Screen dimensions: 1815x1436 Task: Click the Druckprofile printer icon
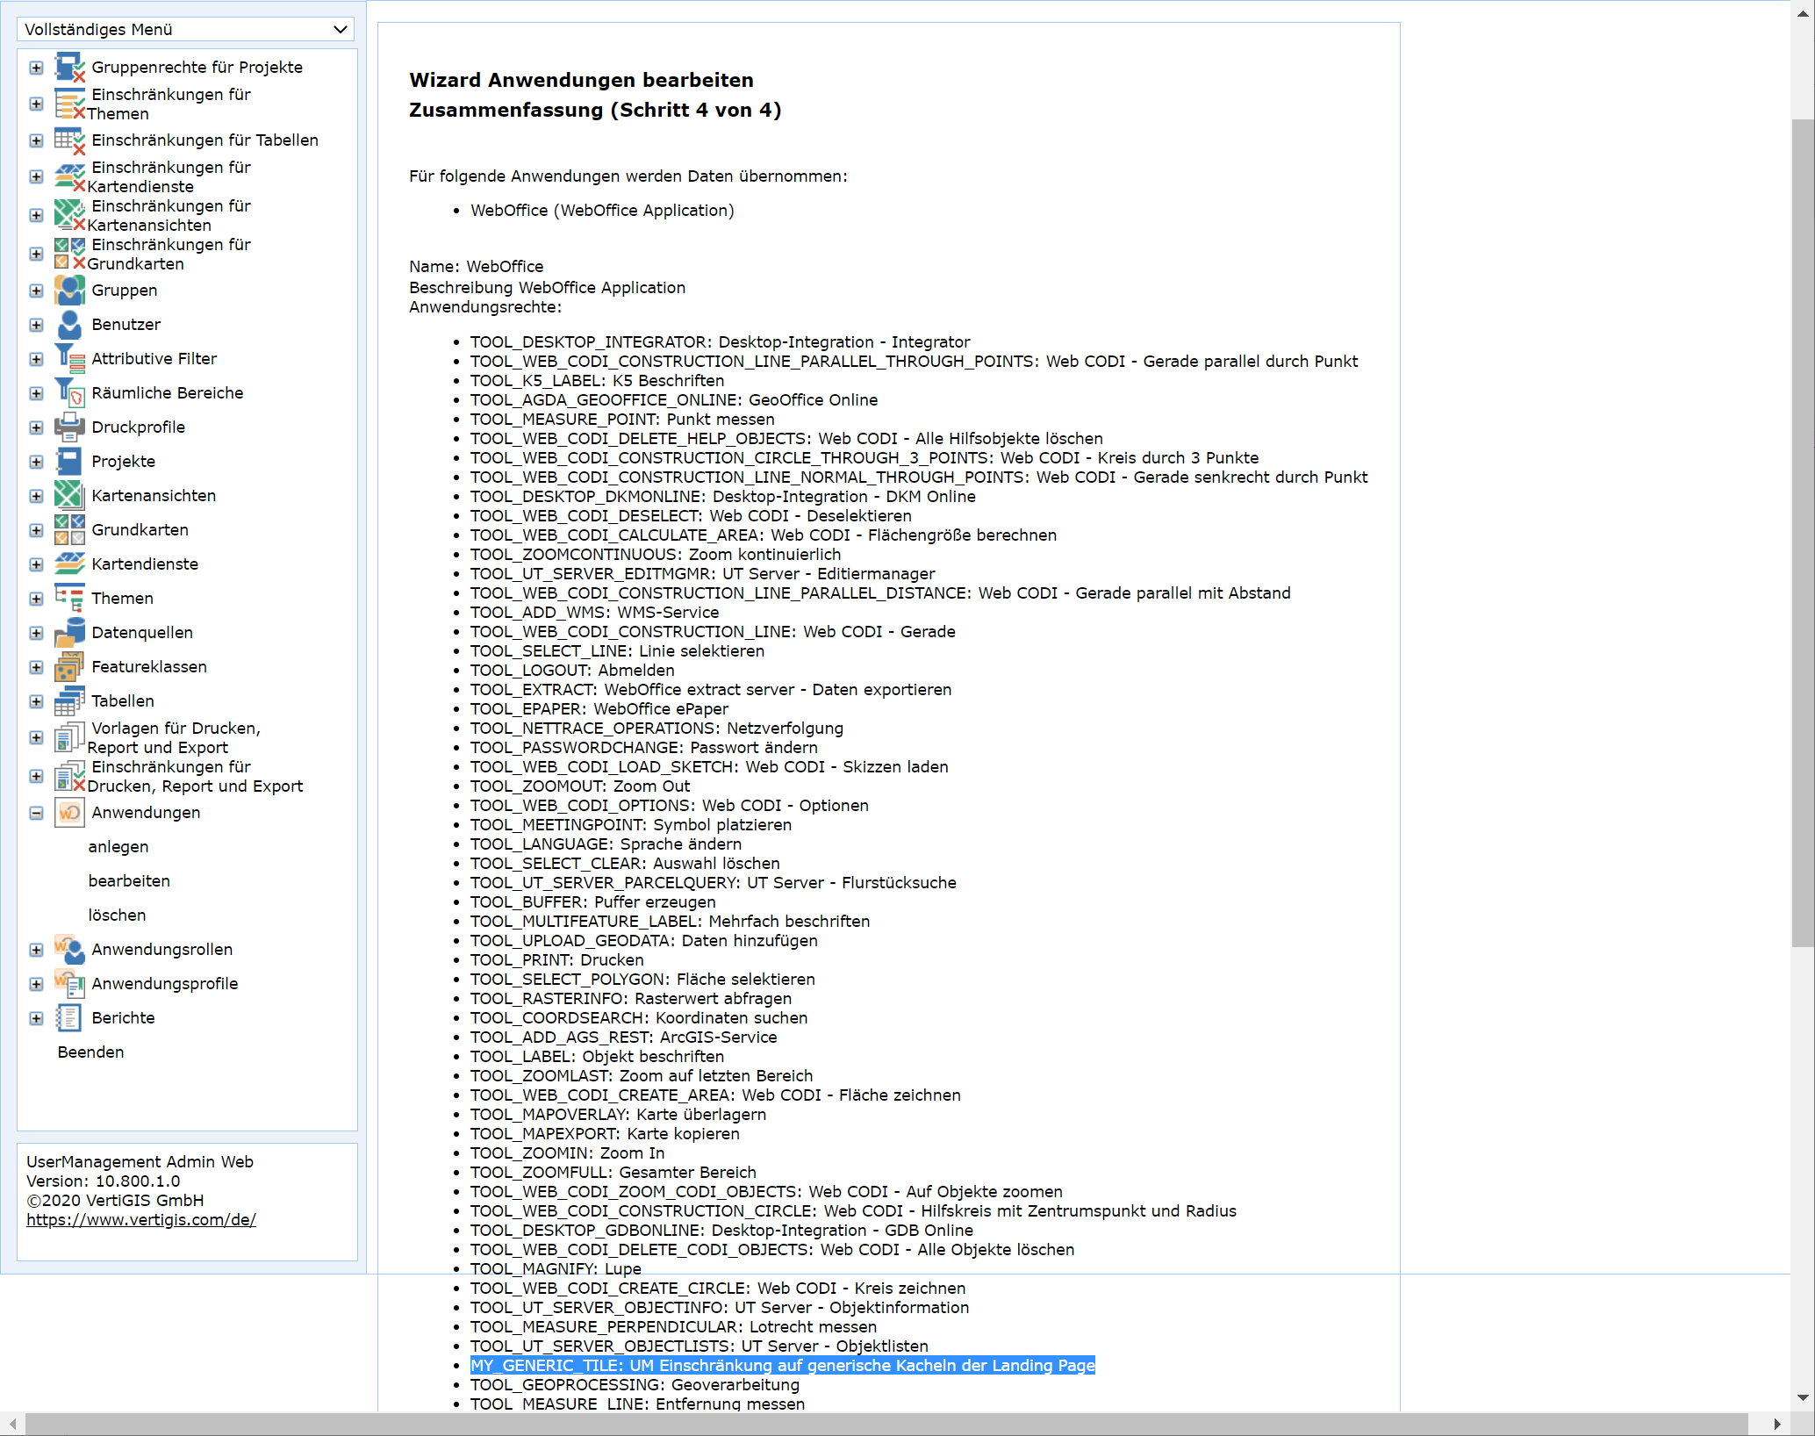pos(69,427)
